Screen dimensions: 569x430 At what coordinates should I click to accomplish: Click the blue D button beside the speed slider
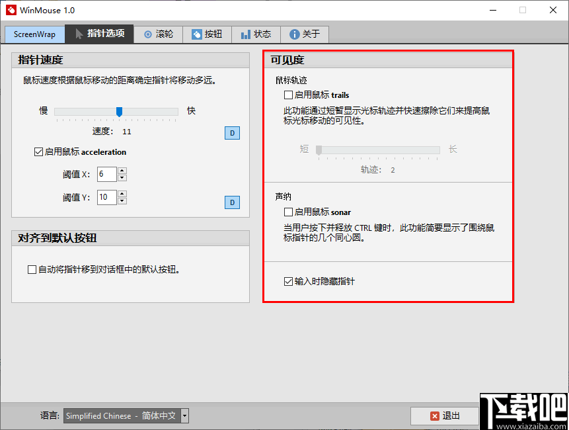pos(232,133)
